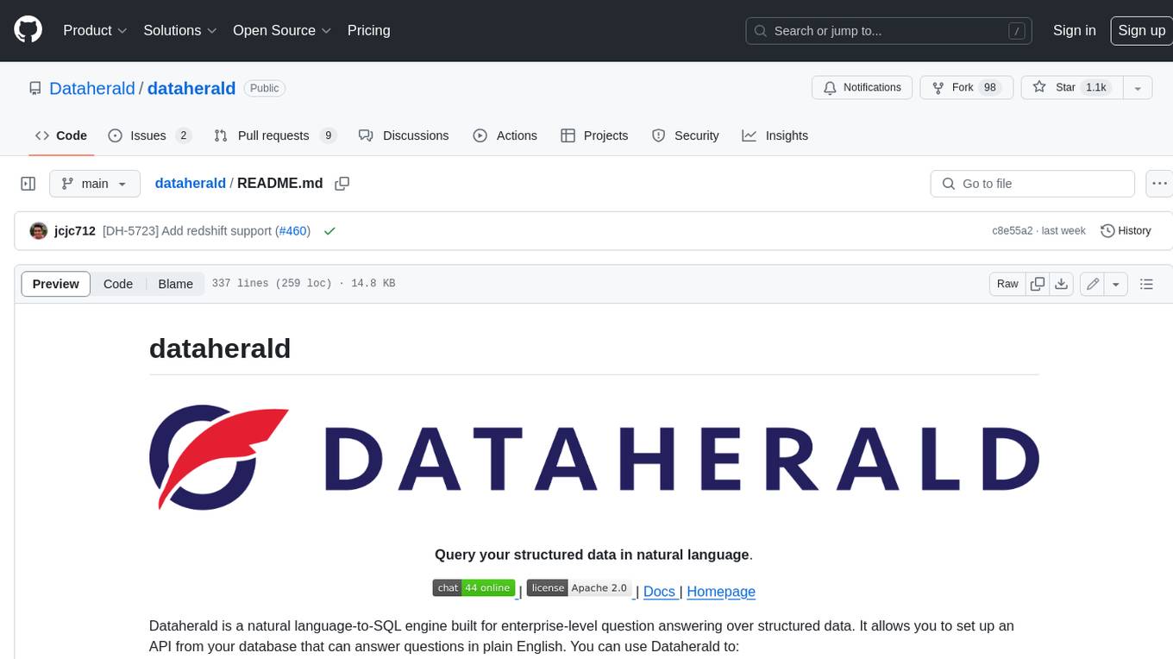Image resolution: width=1173 pixels, height=659 pixels.
Task: Open the star lists dropdown arrow
Action: point(1138,88)
